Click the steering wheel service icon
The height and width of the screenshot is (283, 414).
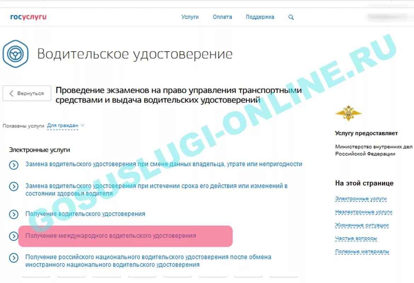[15, 54]
